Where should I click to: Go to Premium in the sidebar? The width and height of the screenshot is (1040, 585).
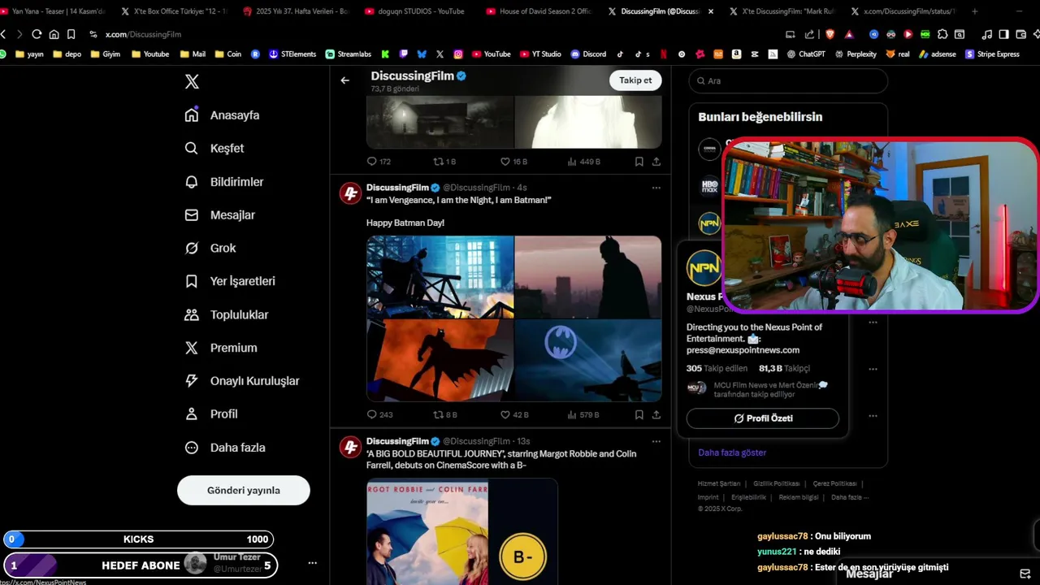220,348
